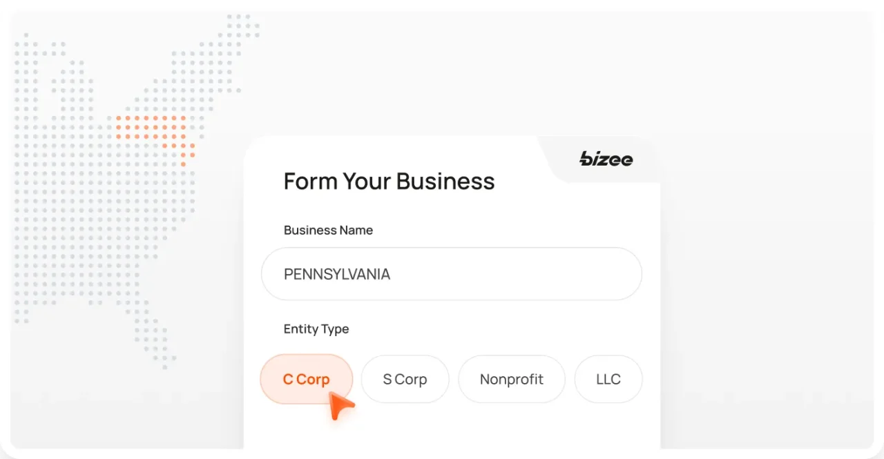The width and height of the screenshot is (884, 459).
Task: Choose Nonprofit as the entity type
Action: click(511, 379)
